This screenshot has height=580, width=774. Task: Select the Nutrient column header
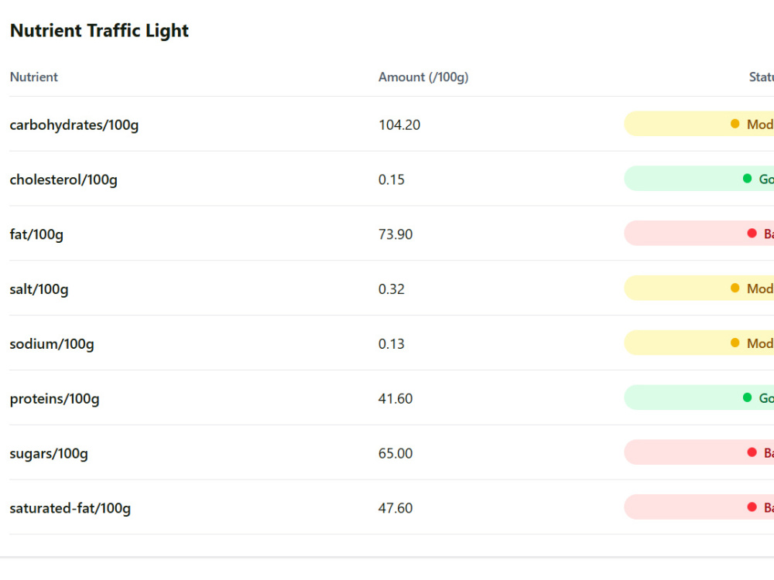33,77
